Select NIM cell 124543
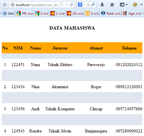144x136 pixels. pos(18,131)
